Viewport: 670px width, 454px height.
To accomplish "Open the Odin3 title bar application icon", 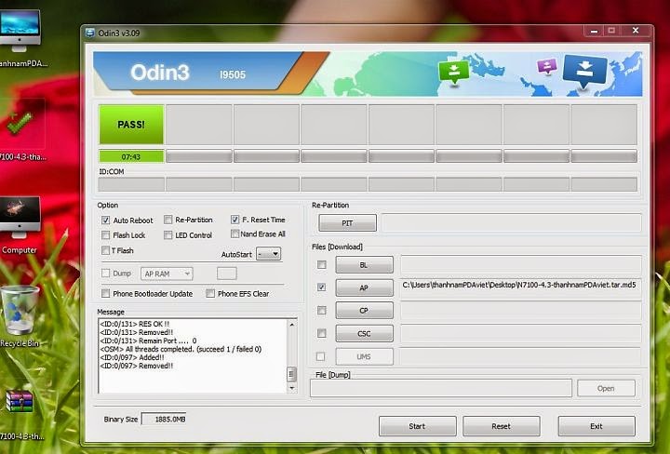I will (x=90, y=33).
